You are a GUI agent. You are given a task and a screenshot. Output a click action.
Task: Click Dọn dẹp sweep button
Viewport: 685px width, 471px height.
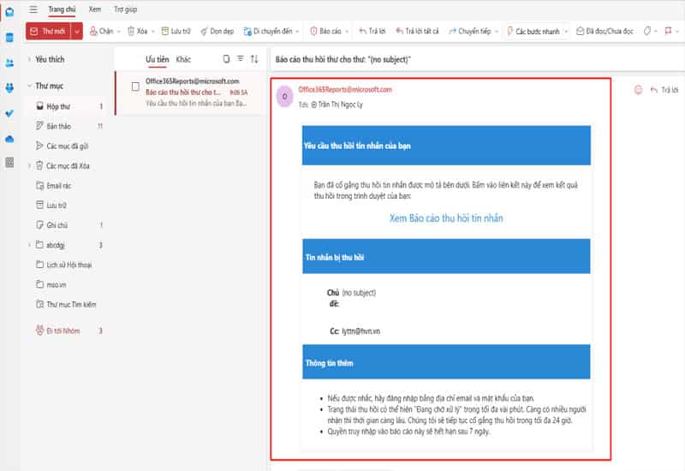click(217, 31)
